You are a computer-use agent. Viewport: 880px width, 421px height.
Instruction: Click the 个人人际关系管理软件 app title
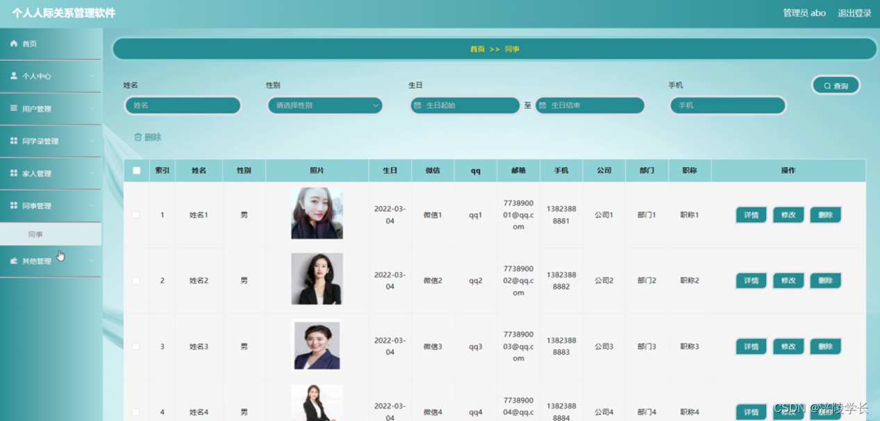click(x=64, y=13)
